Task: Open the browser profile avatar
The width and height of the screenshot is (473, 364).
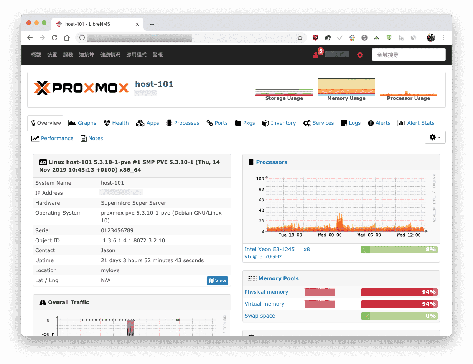Action: pyautogui.click(x=431, y=38)
